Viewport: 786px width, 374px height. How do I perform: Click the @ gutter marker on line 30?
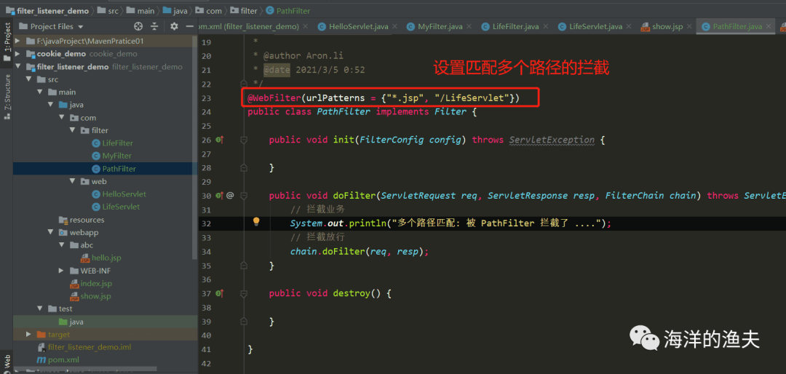click(x=230, y=196)
